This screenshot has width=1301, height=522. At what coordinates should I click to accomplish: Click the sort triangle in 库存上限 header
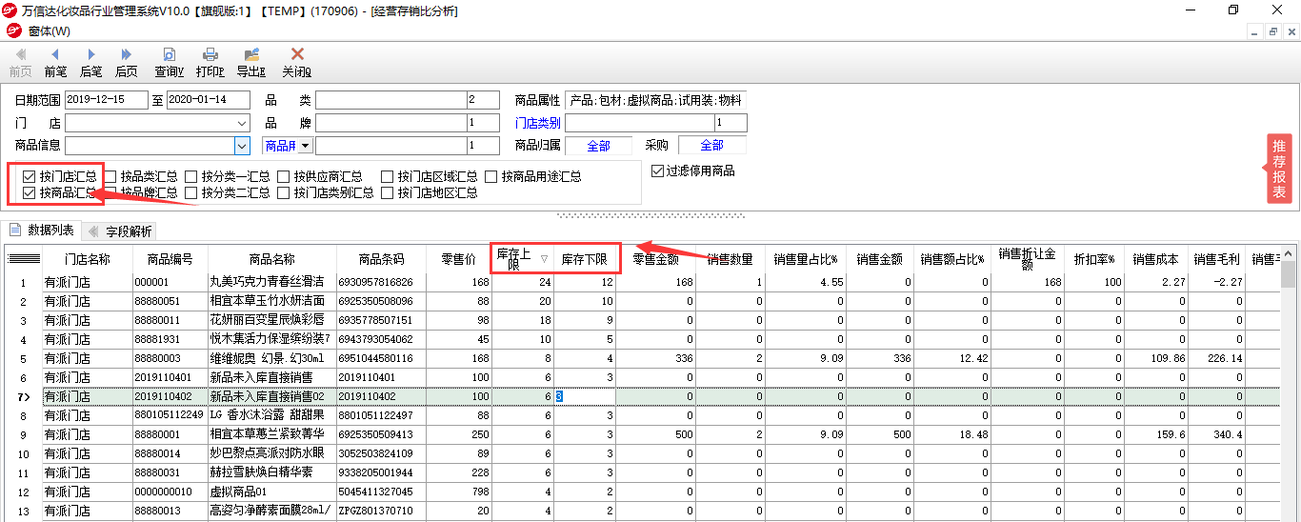click(x=544, y=259)
